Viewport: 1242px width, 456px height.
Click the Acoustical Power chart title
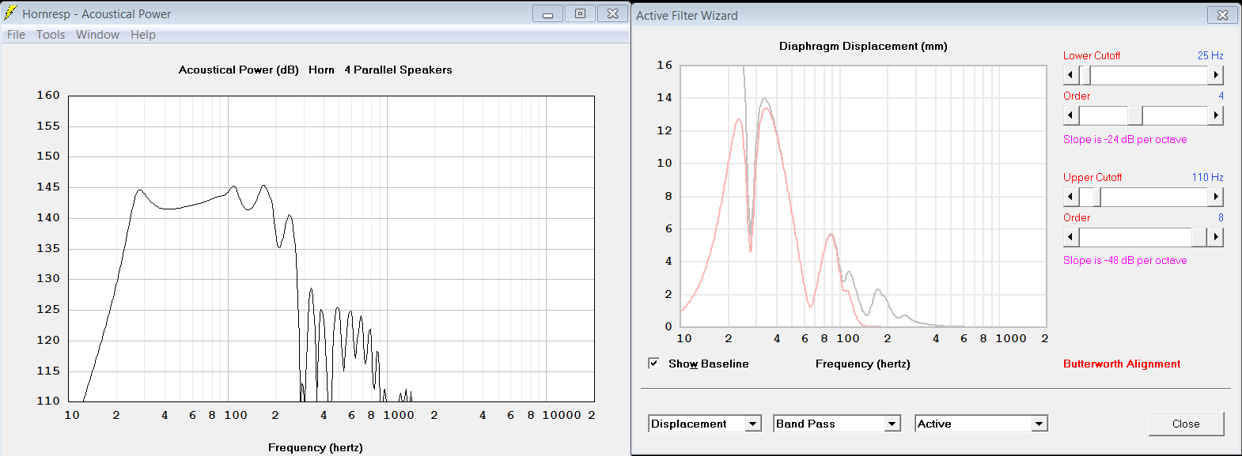(316, 70)
